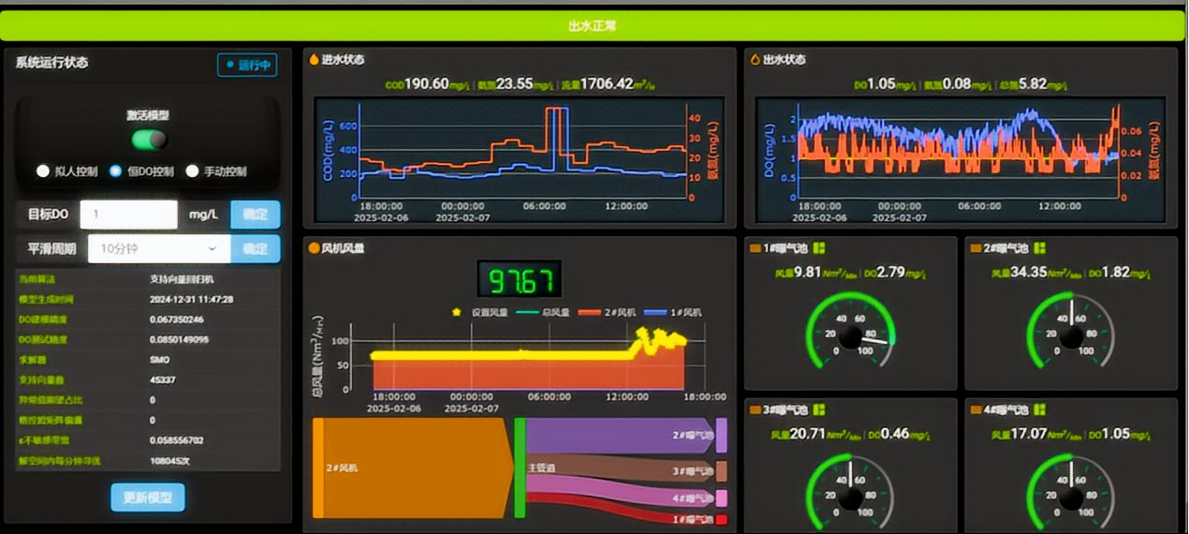Image resolution: width=1189 pixels, height=534 pixels.
Task: Click the green grid icon beside 2#曝气池
Action: tap(1039, 248)
